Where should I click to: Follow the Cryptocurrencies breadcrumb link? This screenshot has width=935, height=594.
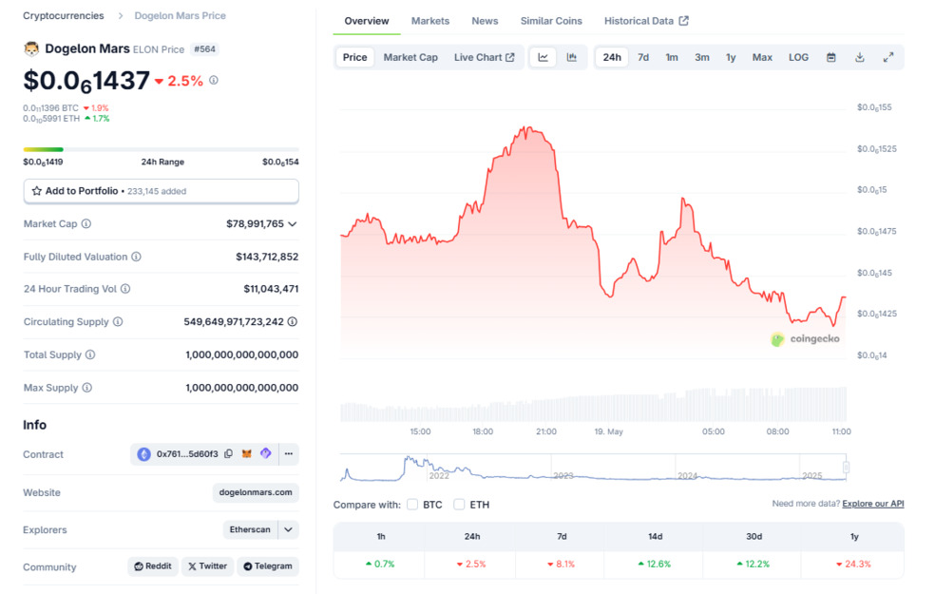click(x=64, y=15)
